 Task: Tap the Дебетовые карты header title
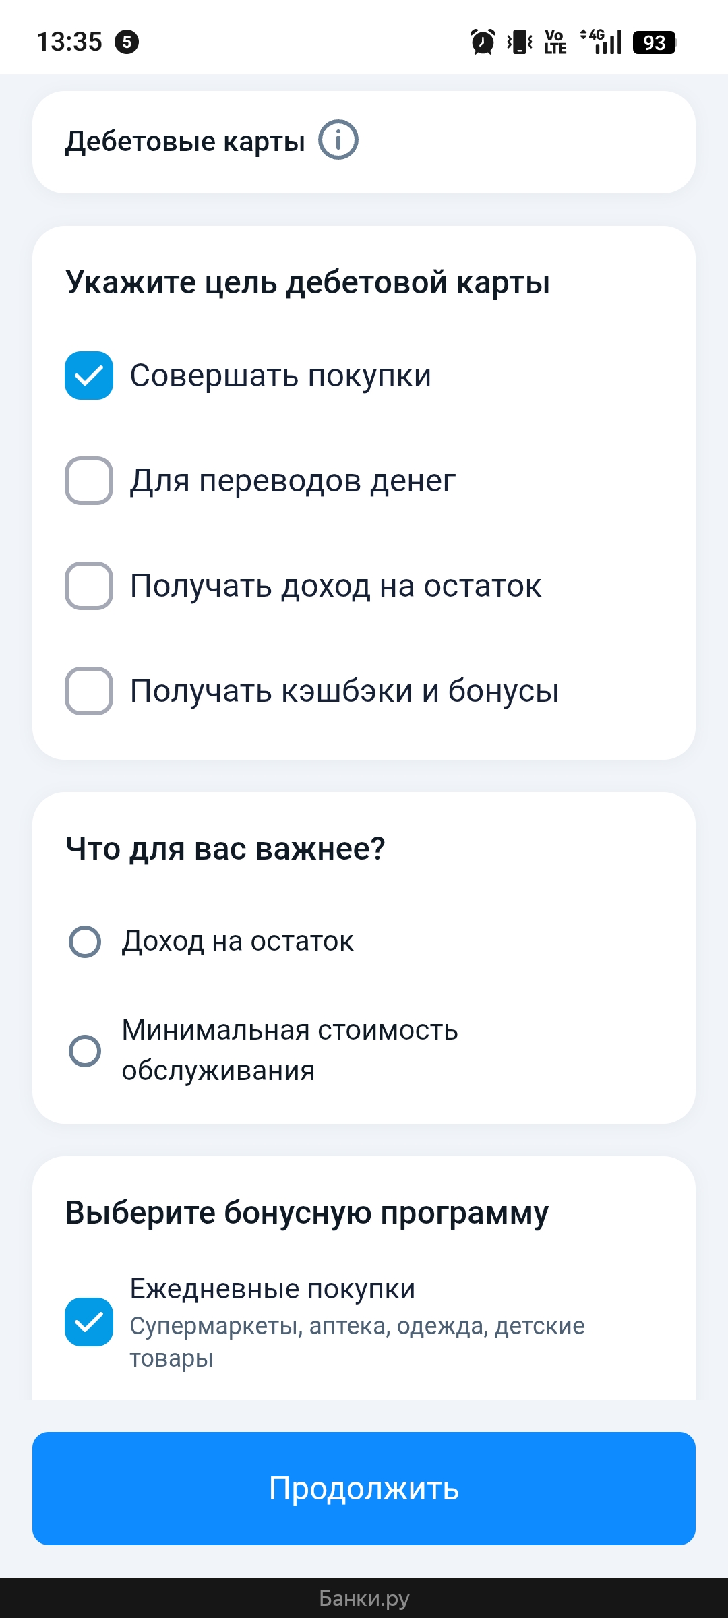(x=185, y=142)
